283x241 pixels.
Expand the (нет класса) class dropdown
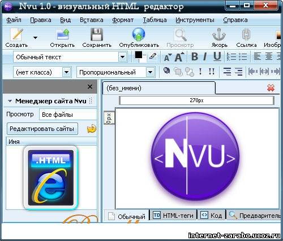coord(67,72)
